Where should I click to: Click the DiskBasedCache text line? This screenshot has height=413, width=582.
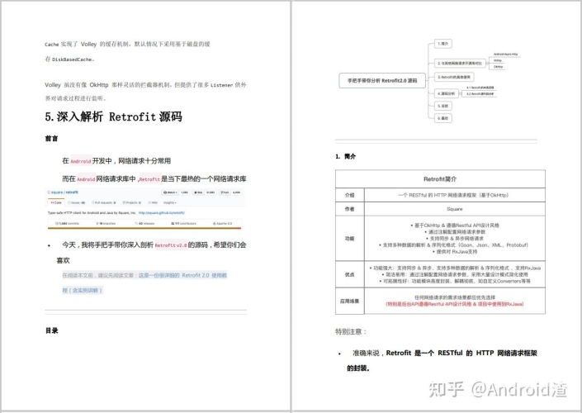[69, 59]
